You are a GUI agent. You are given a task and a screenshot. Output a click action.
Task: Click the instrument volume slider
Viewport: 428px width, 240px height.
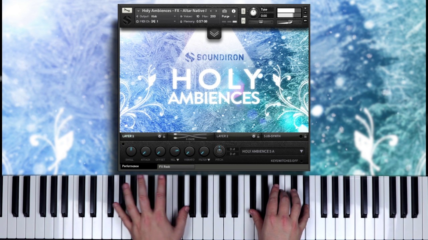coord(290,22)
